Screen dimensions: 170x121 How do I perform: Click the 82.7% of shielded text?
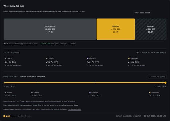tap(137, 66)
